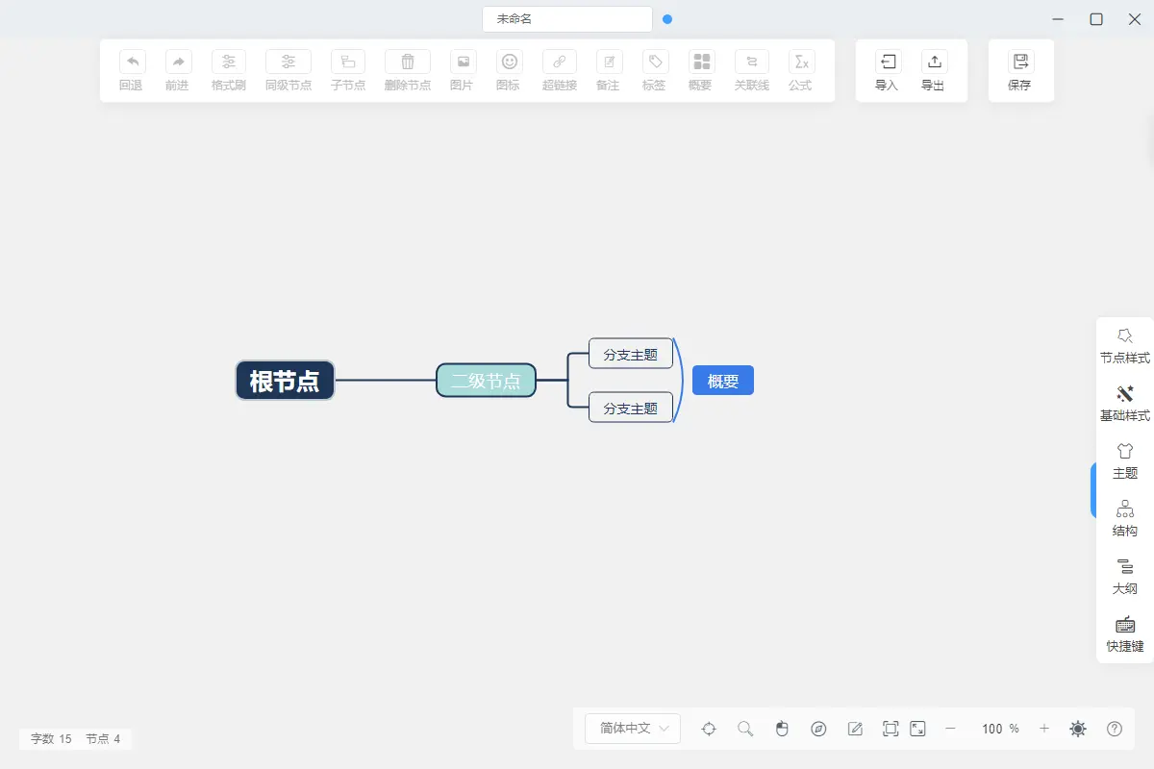The width and height of the screenshot is (1154, 769).
Task: Select the 根节点 root node
Action: click(x=285, y=381)
